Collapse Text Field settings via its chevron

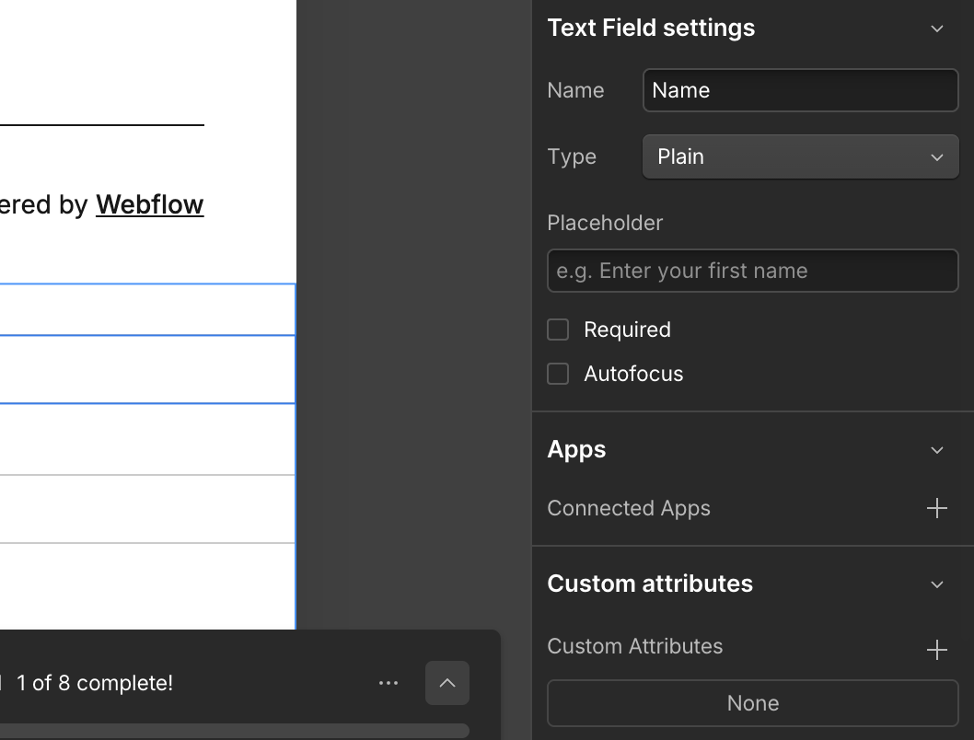coord(937,29)
